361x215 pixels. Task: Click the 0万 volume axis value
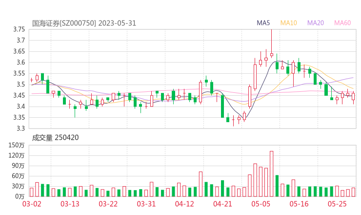[20, 196]
